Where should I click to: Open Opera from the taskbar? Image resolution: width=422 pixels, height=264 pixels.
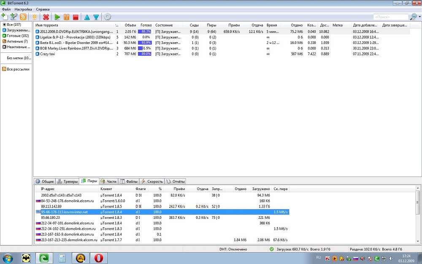pos(98,259)
